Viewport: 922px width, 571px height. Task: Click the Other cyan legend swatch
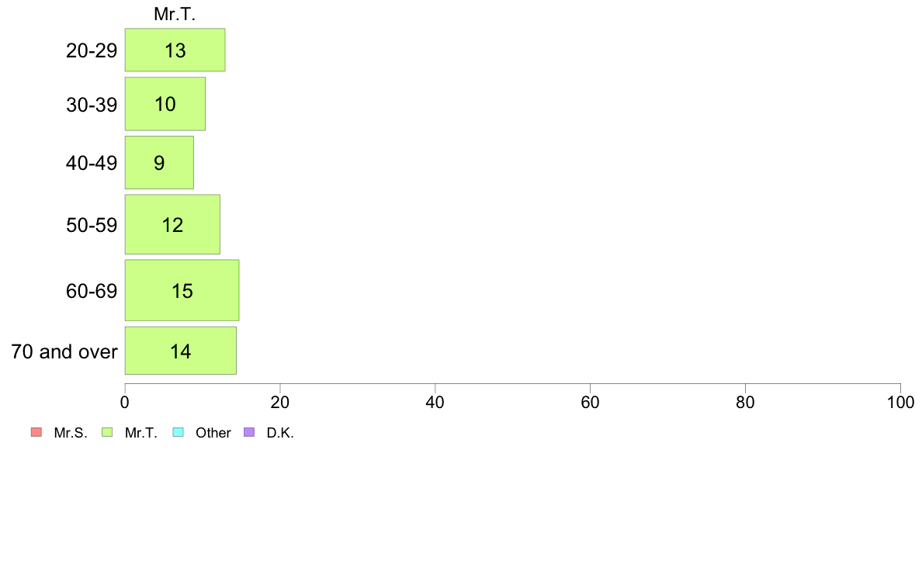point(179,432)
